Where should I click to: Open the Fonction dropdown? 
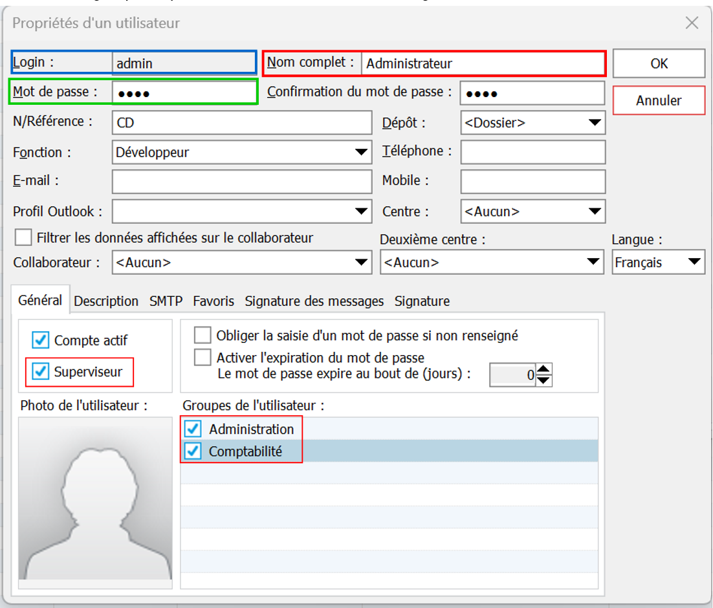click(x=362, y=153)
